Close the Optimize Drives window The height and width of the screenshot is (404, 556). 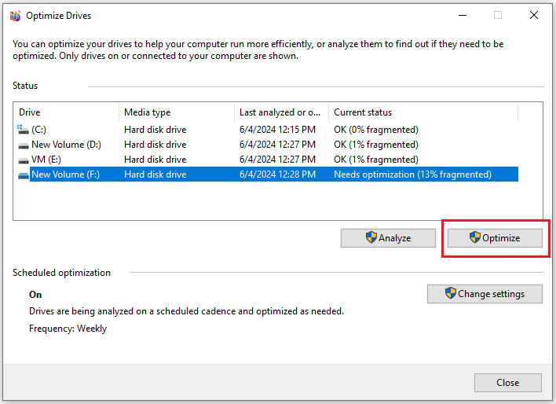(x=534, y=15)
